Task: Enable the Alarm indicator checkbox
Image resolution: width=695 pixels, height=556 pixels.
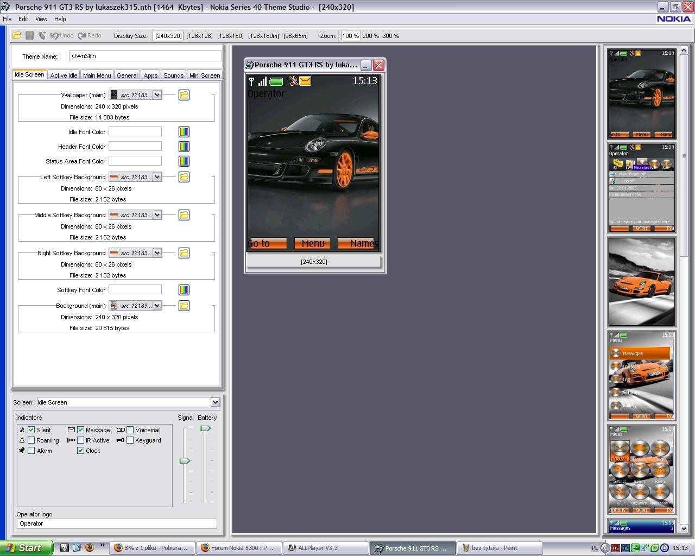Action: (31, 451)
